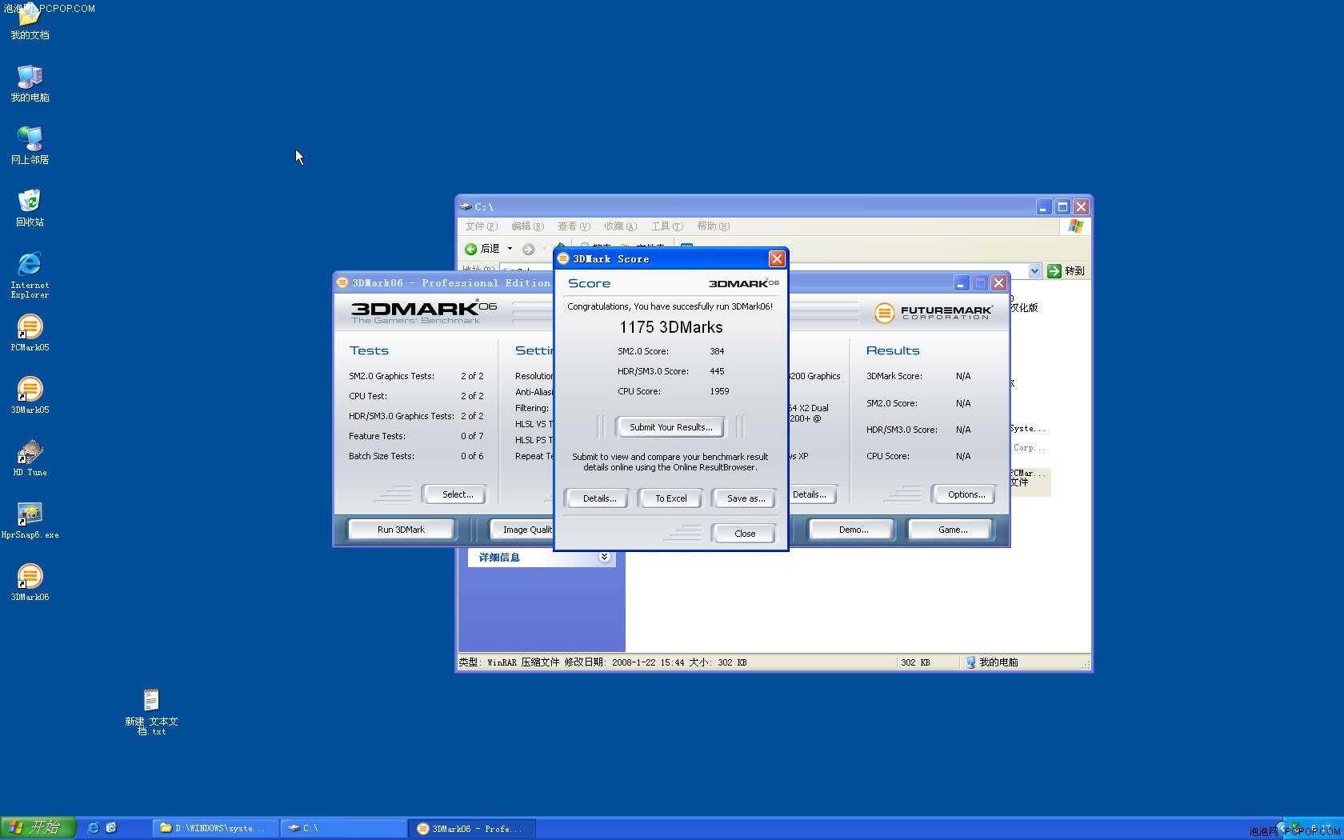The width and height of the screenshot is (1344, 840).
Task: Open the 文件 menu in the C:\ window
Action: point(482,226)
